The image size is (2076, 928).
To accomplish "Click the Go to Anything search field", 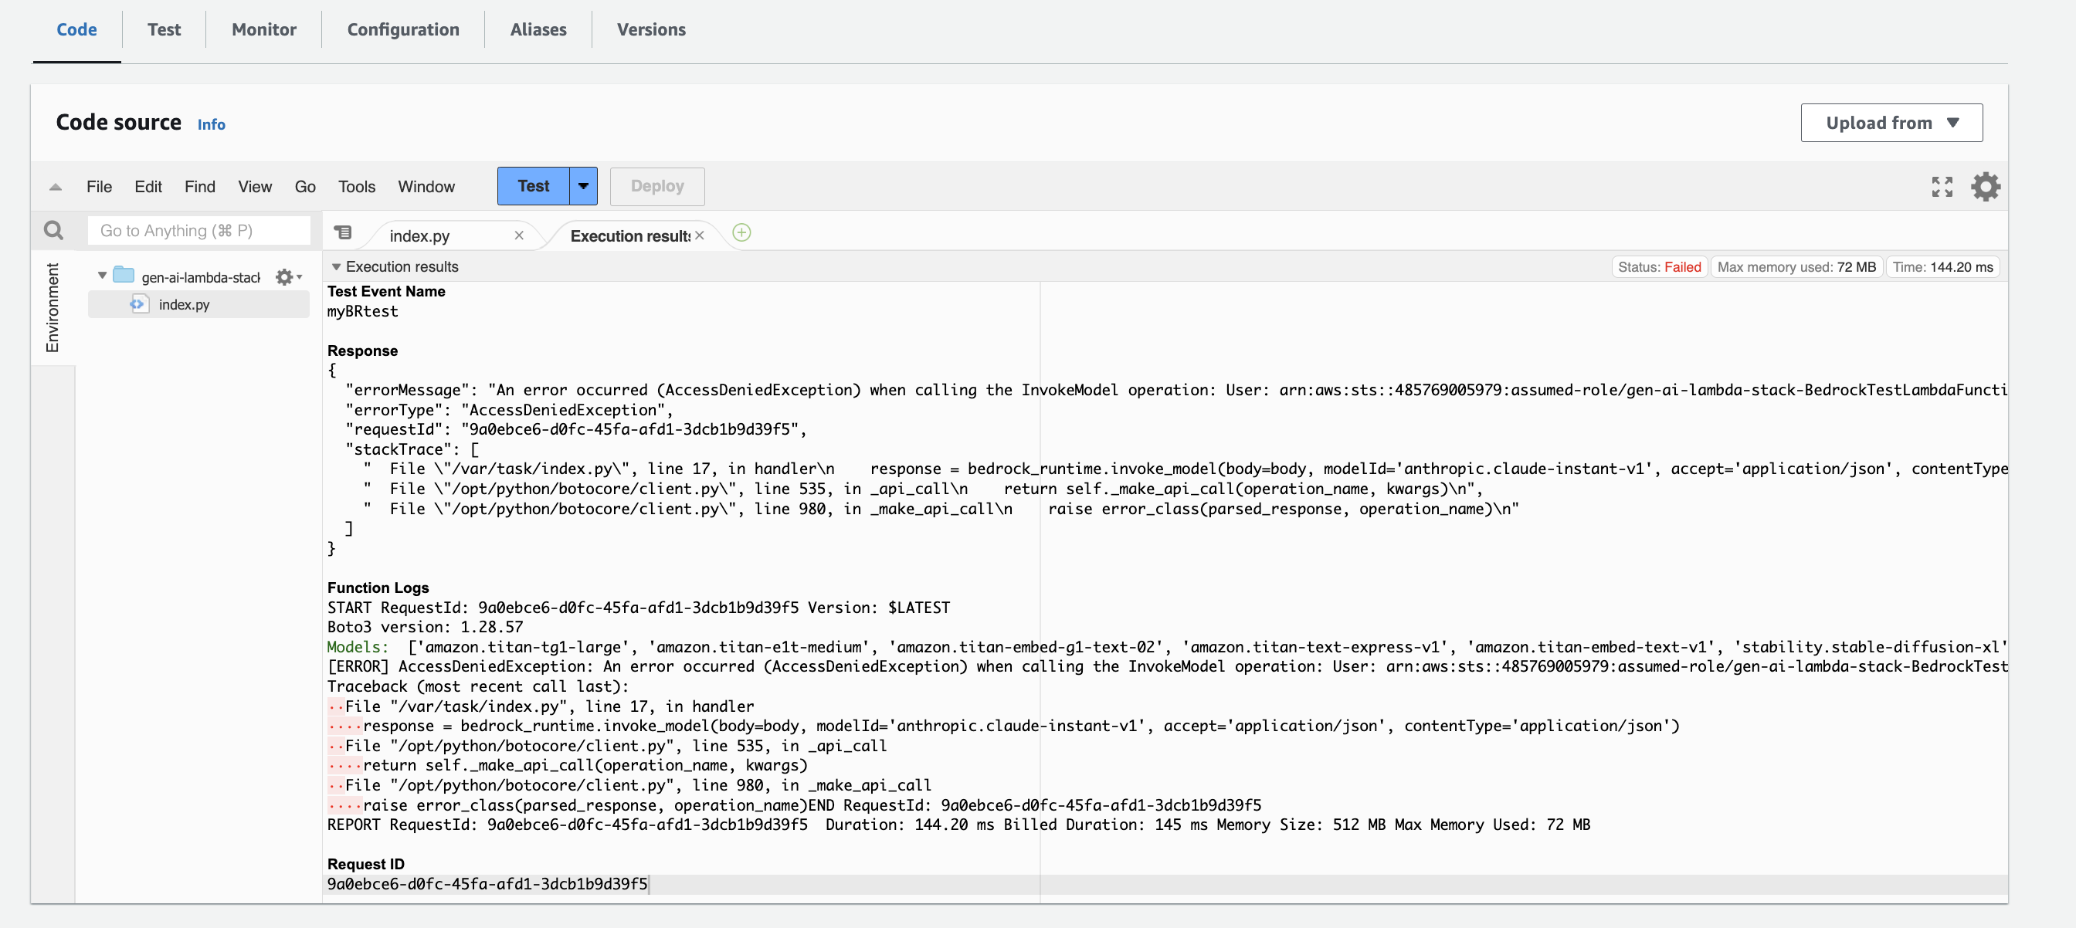I will (x=198, y=231).
